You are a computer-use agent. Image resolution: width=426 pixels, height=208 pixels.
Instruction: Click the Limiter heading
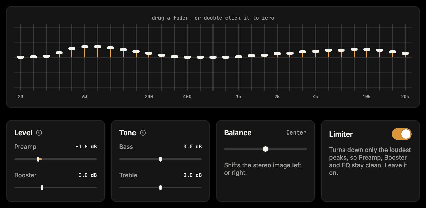click(x=341, y=134)
